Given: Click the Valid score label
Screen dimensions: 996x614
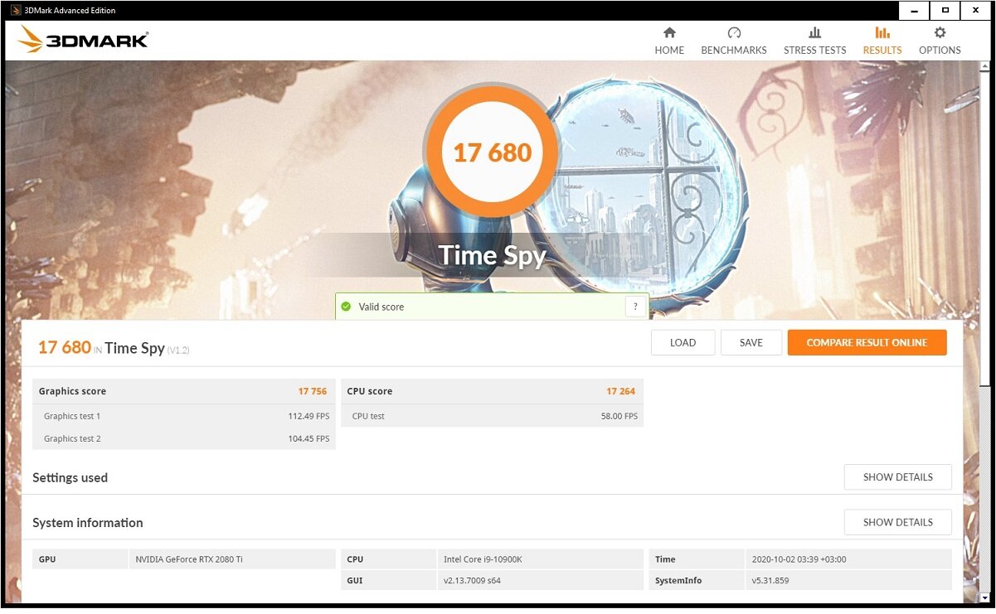Looking at the screenshot, I should click(x=381, y=307).
